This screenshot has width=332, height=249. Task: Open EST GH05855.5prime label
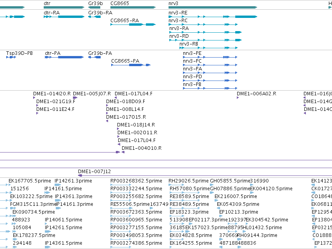(230, 181)
